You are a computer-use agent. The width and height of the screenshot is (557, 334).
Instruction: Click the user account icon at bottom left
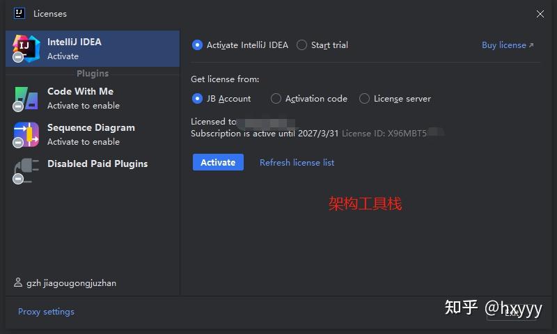point(18,283)
